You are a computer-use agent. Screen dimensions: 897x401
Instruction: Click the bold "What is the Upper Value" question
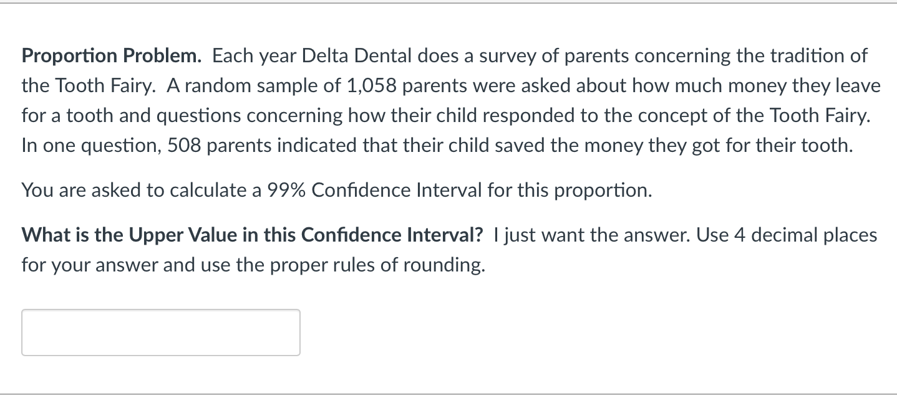252,235
